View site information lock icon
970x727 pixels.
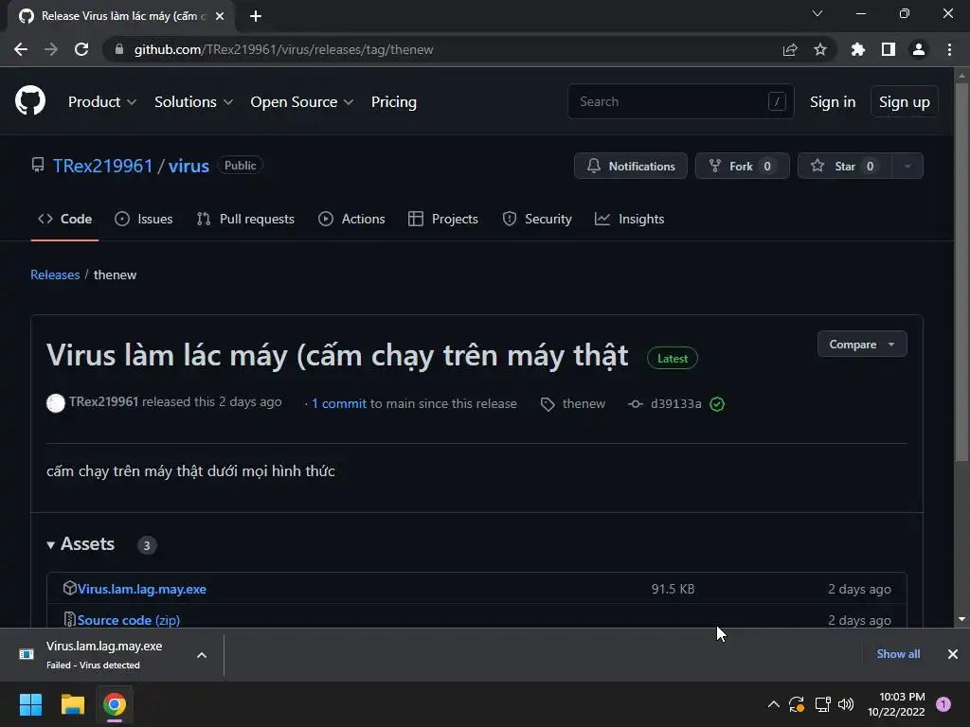[x=119, y=49]
